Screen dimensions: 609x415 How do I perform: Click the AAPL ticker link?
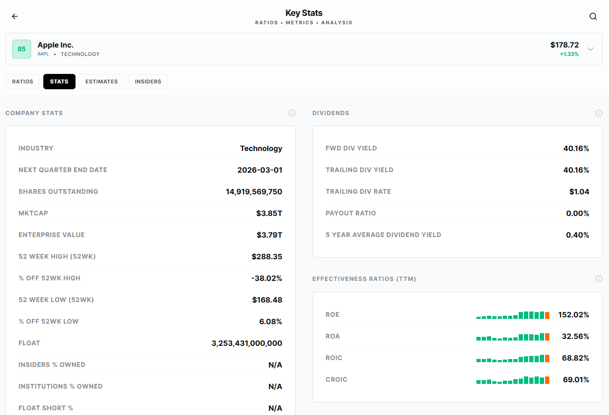pos(43,54)
